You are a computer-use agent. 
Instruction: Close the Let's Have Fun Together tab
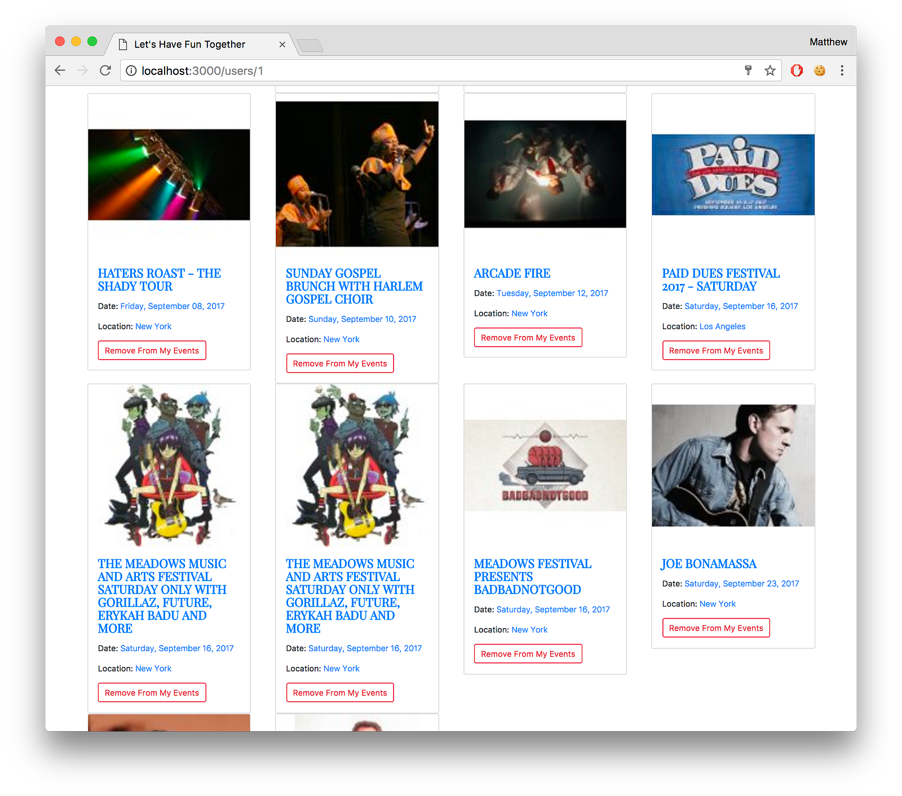click(x=282, y=45)
